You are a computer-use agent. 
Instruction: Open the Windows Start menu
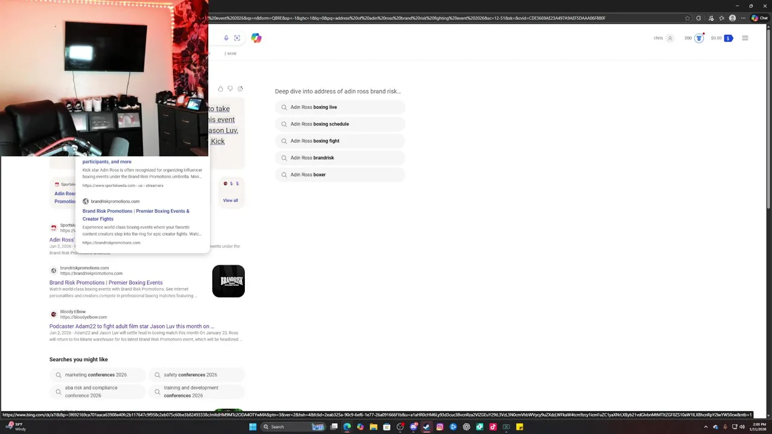(253, 427)
